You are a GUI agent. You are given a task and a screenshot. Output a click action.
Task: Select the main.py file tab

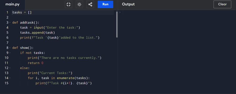13,4
